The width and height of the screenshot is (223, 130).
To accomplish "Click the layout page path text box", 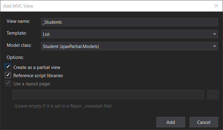I will (108, 95).
